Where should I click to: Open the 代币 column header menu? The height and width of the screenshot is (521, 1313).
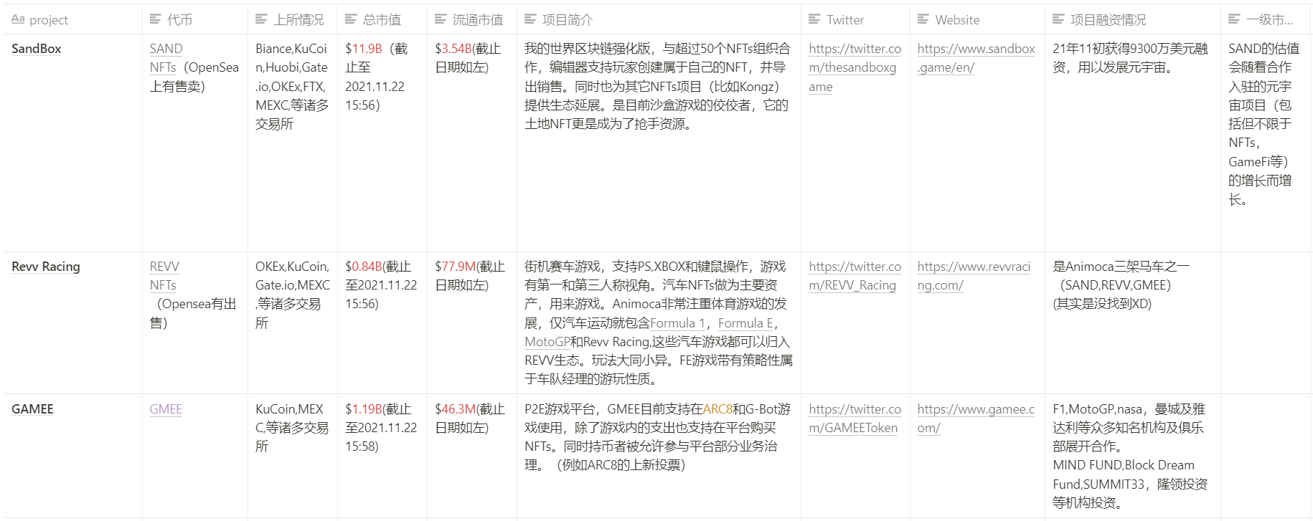tap(195, 19)
